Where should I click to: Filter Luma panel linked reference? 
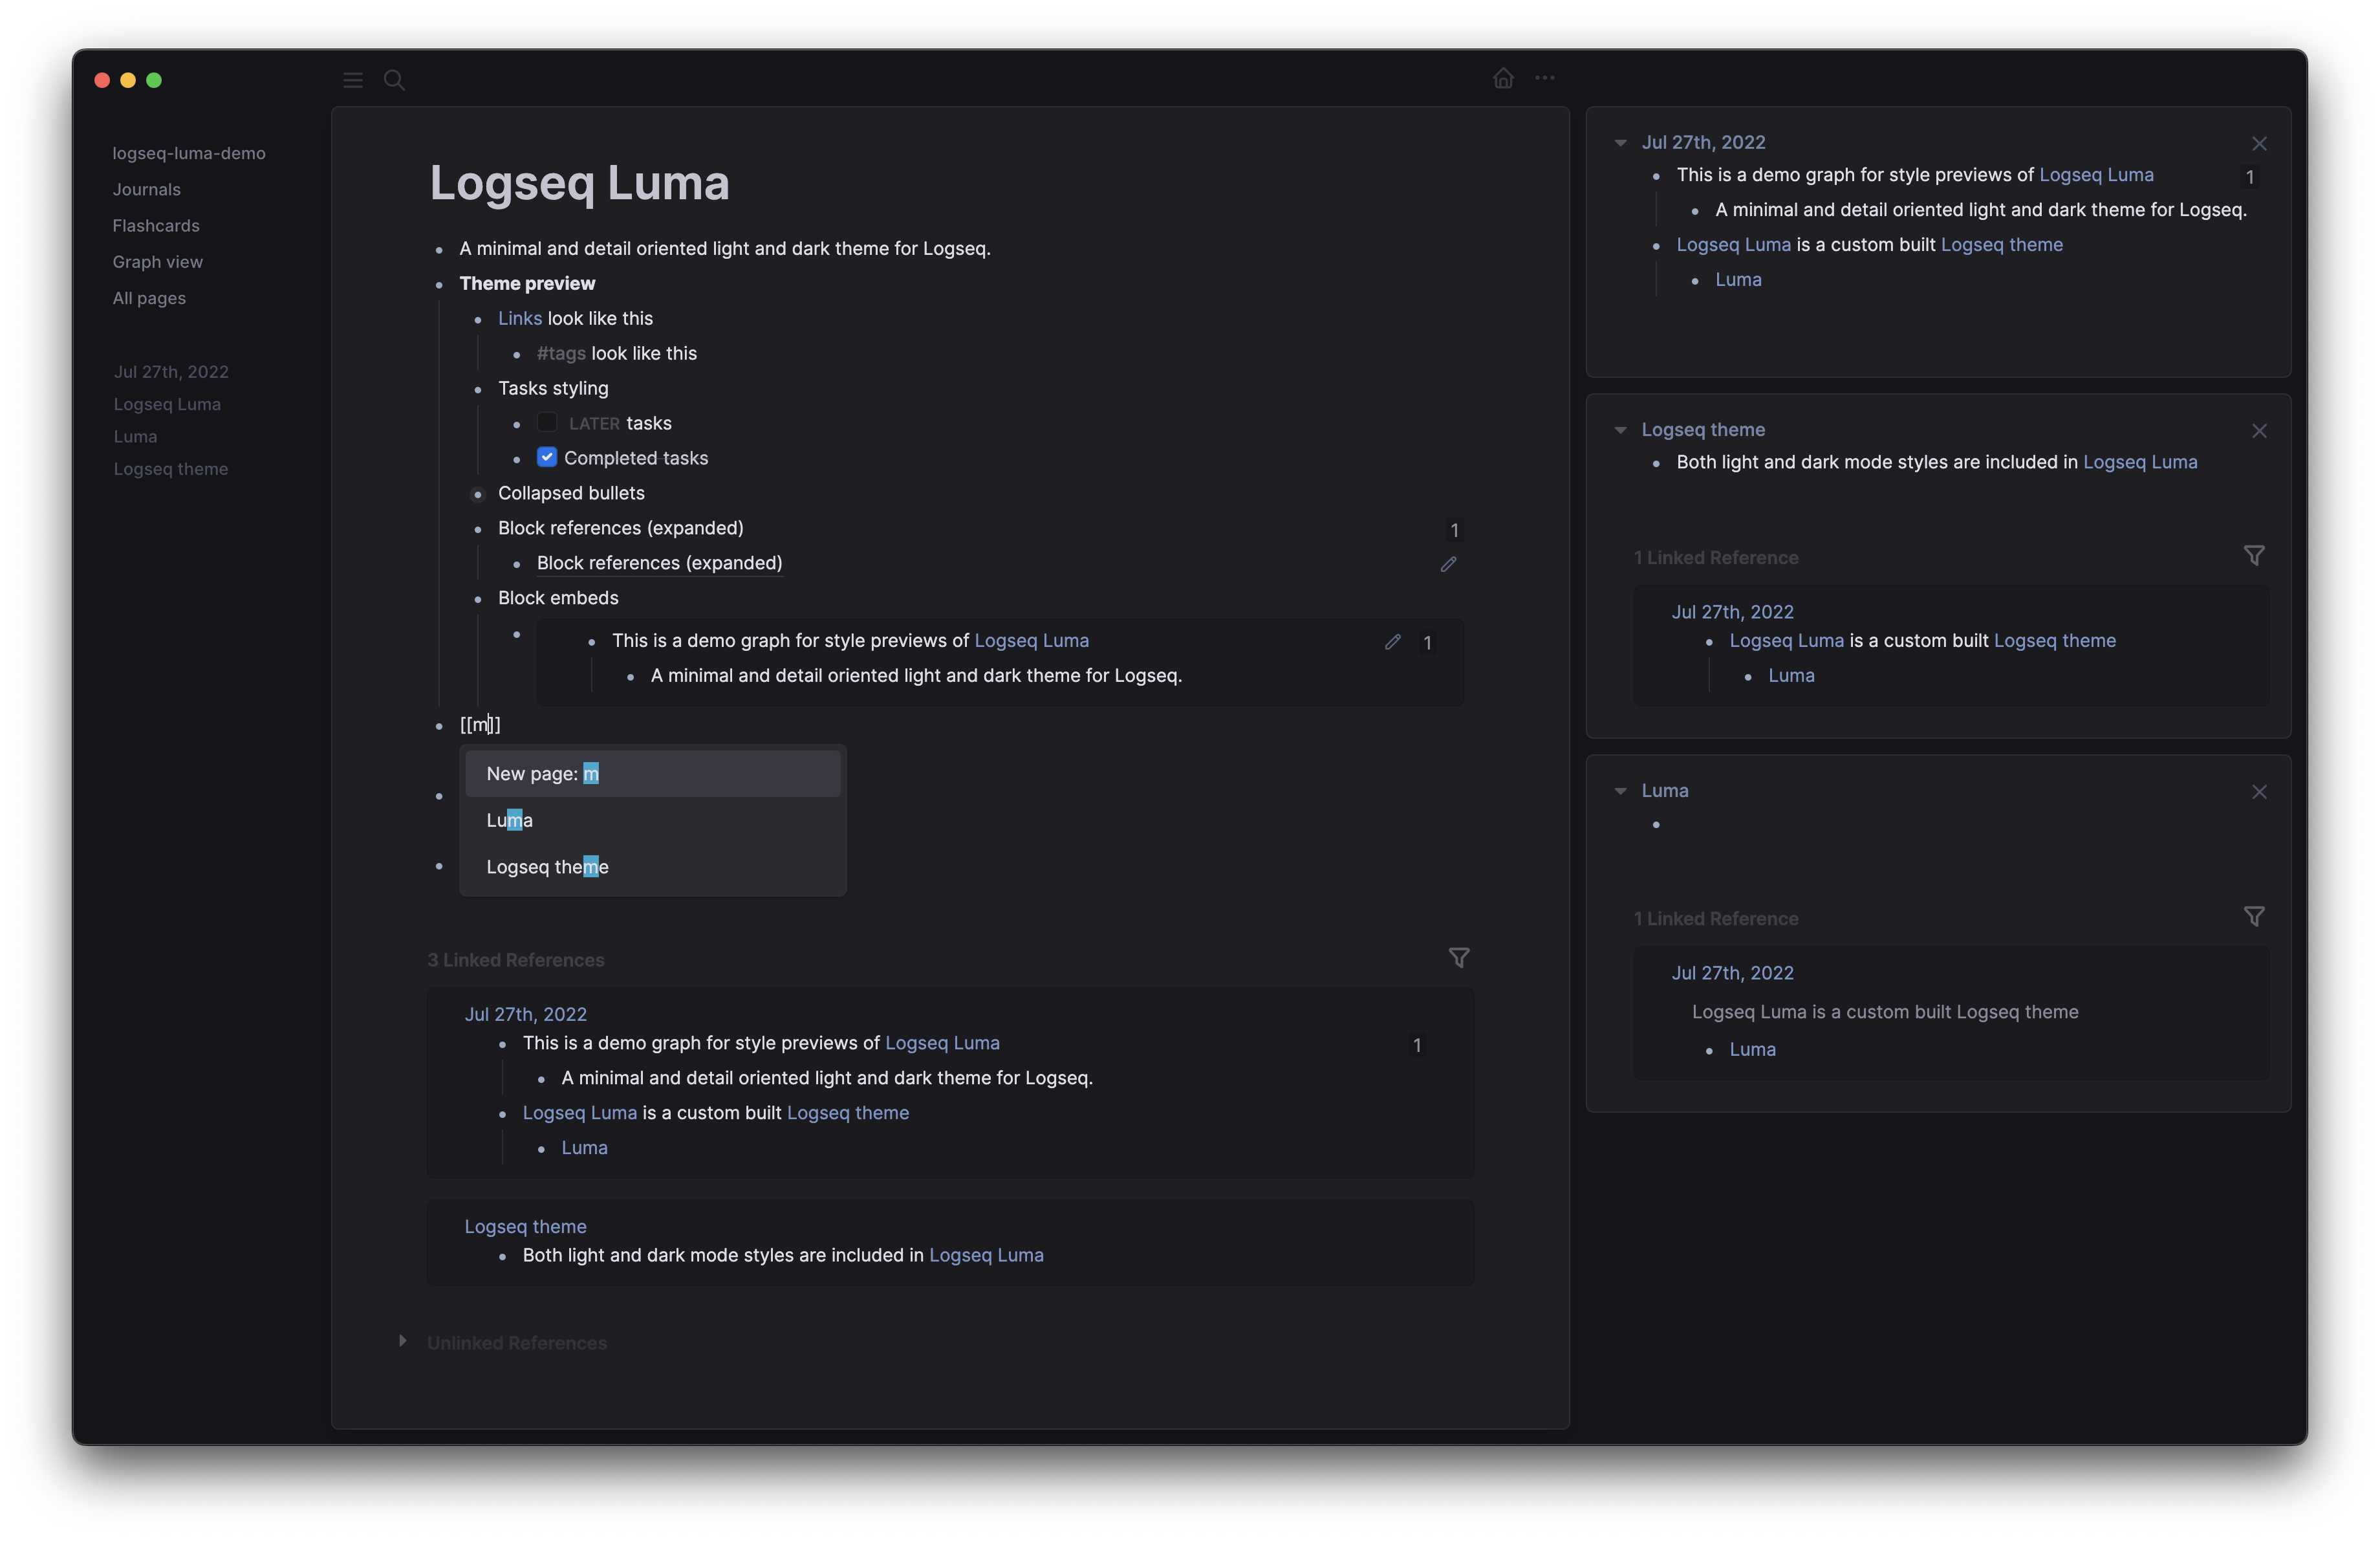pyautogui.click(x=2254, y=916)
